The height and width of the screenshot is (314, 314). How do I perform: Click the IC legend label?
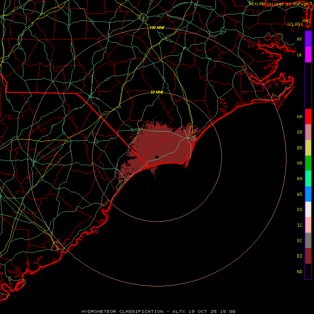[x=299, y=225]
